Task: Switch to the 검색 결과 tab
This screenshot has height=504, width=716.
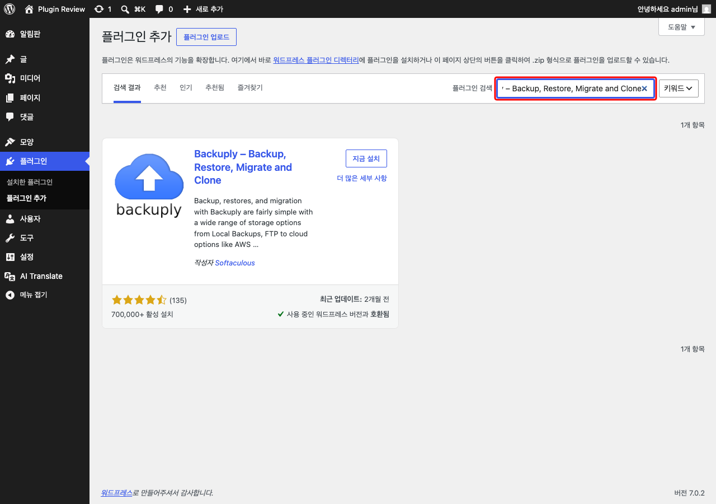Action: point(127,88)
